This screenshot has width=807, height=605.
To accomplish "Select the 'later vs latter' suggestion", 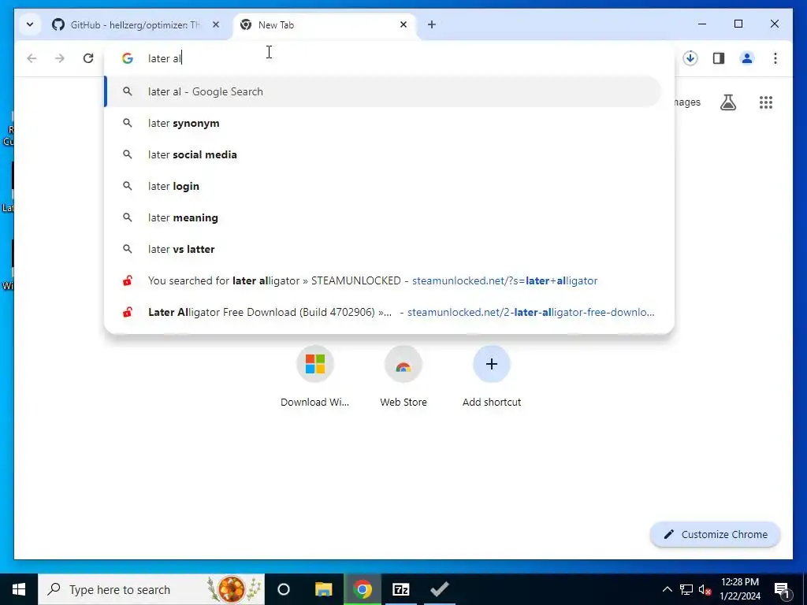I will (x=384, y=249).
